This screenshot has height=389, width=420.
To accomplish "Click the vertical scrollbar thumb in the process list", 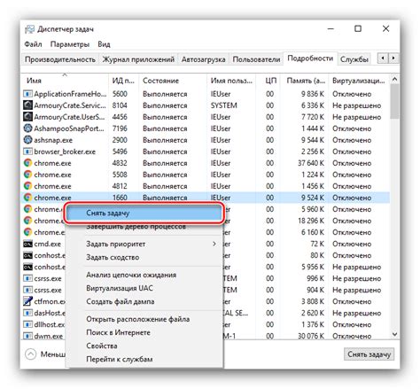I will pyautogui.click(x=394, y=101).
